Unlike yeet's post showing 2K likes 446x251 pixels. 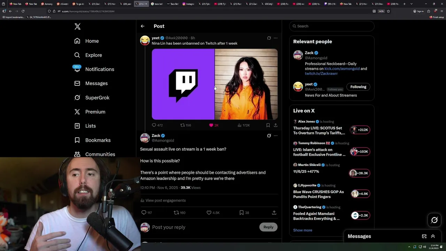[214, 125]
